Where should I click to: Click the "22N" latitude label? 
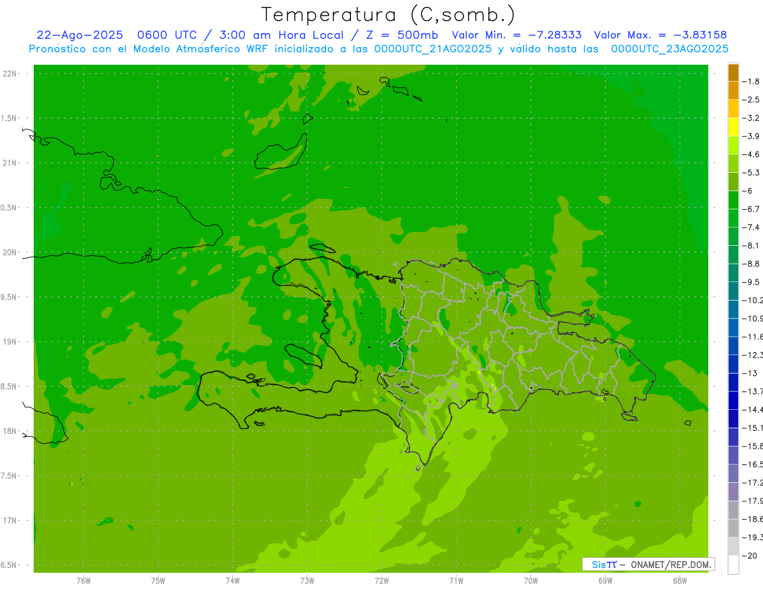(10, 74)
